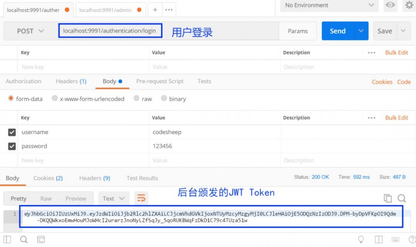Screen dimensions: 416x247
Task: Open the No Environment dropdown
Action: [329, 5]
